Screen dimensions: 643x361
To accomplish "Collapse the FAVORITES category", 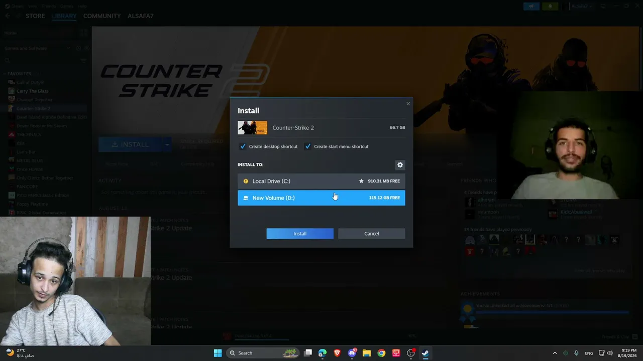I will [20, 74].
